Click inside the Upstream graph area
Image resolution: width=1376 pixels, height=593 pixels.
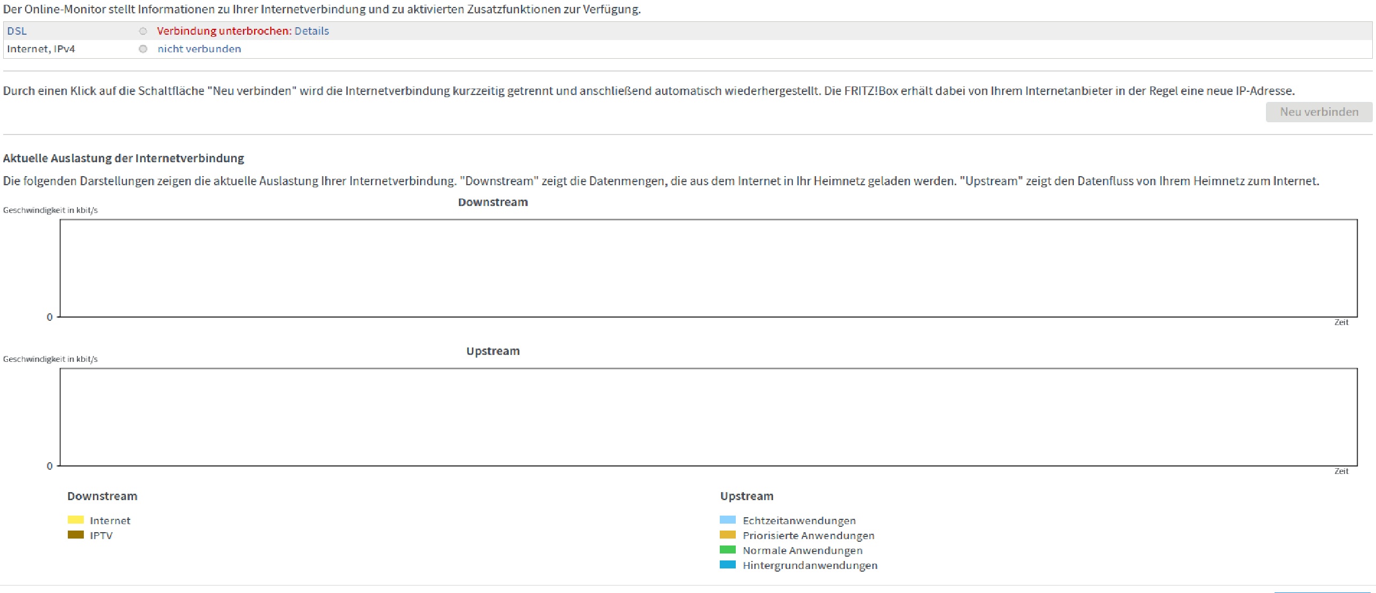pyautogui.click(x=709, y=417)
